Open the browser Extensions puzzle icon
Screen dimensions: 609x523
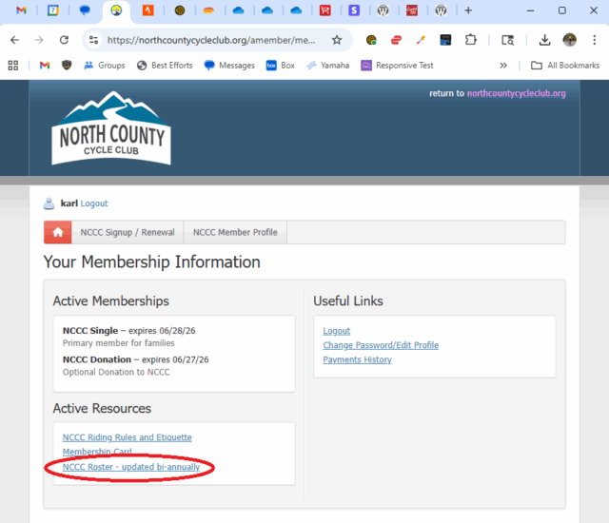coord(470,40)
